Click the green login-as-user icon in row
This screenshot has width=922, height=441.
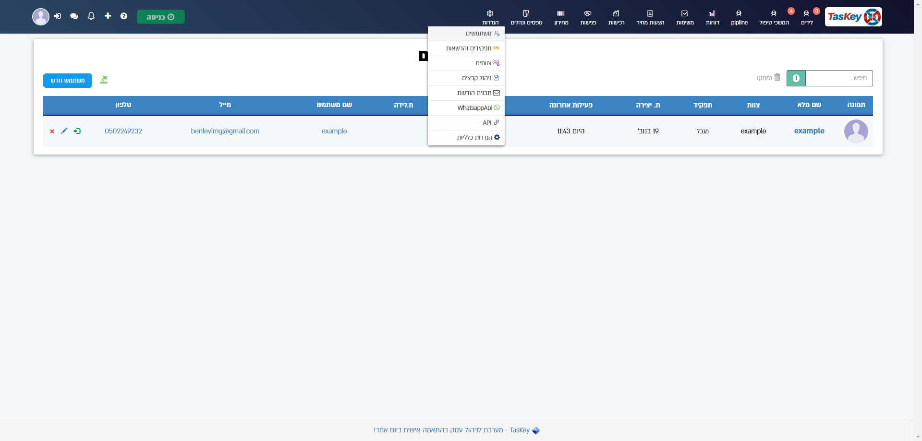tap(77, 131)
